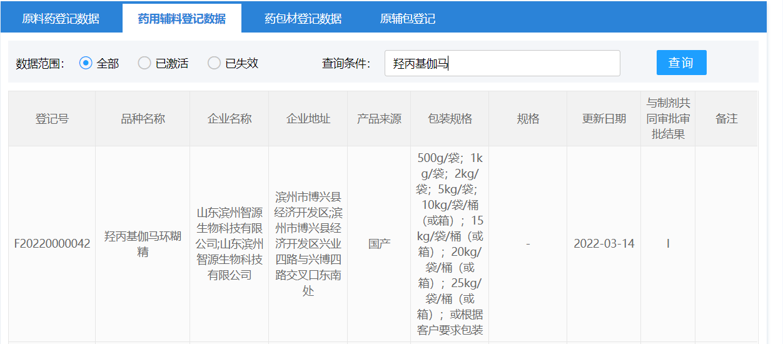Select the 全部 data range radio button
783x344 pixels.
pos(86,63)
